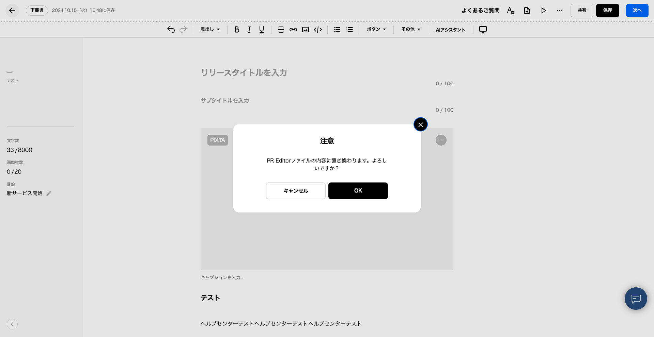Click the 新サービス開始 purpose text
Image resolution: width=654 pixels, height=337 pixels.
(25, 193)
